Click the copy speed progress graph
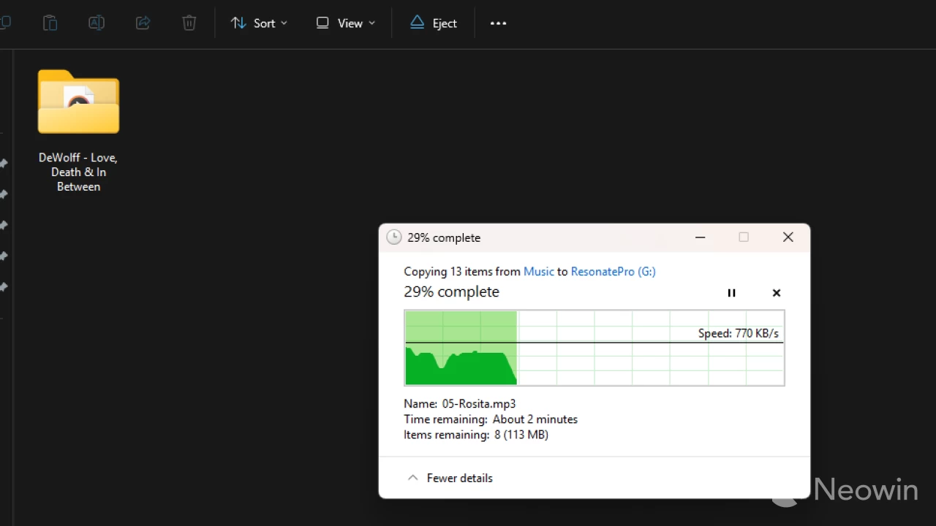This screenshot has width=936, height=526. pos(595,348)
